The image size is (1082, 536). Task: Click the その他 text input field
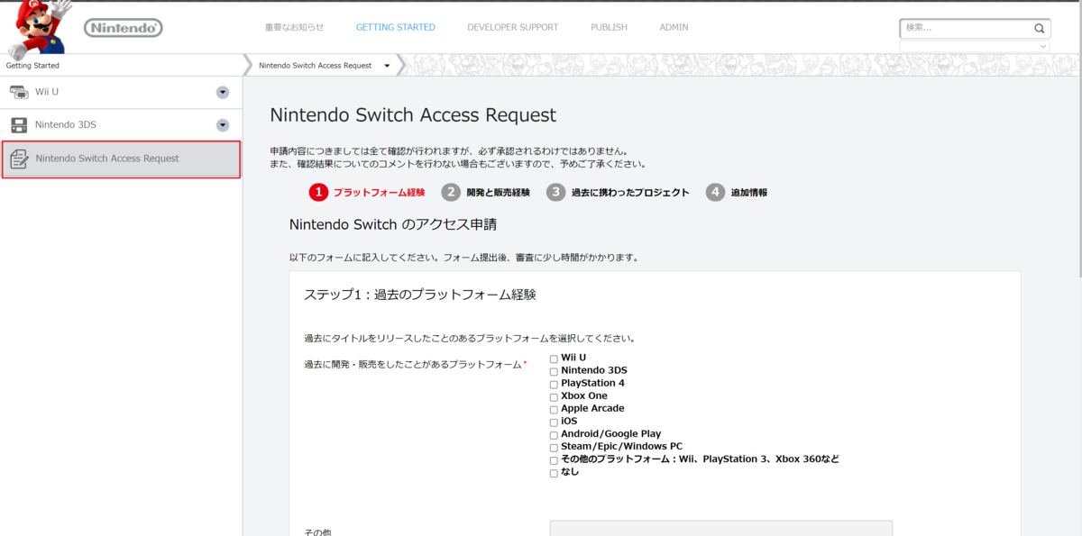[721, 528]
